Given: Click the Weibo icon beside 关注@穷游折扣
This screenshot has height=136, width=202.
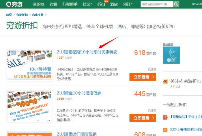Looking at the screenshot, I should click(165, 81).
